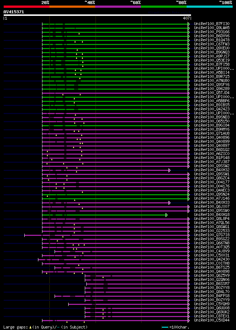The image size is (236, 330).
Task: Open subject UniRef100_Q40896
Action: point(212,138)
